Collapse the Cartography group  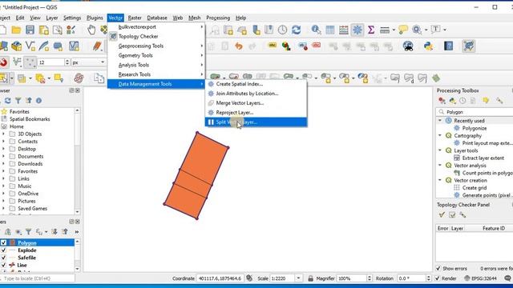coord(440,135)
